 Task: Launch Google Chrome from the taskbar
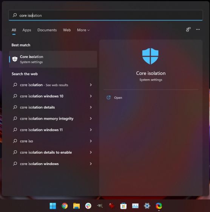click(65, 206)
